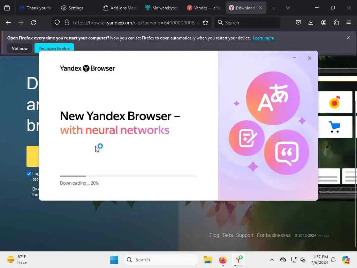Open Firefox downloads panel
The width and height of the screenshot is (357, 268).
[x=311, y=23]
